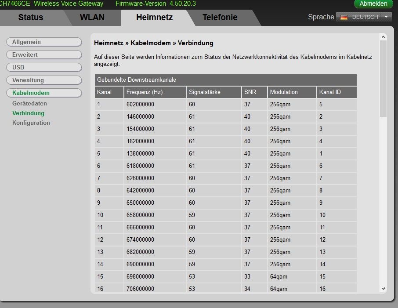Click signal strength 59 in the 658000000 row
398x308 pixels.
[x=192, y=215]
